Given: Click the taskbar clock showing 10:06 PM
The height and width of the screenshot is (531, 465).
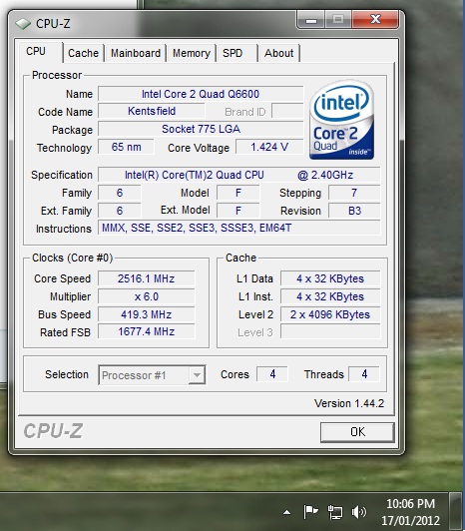Looking at the screenshot, I should pos(410,512).
